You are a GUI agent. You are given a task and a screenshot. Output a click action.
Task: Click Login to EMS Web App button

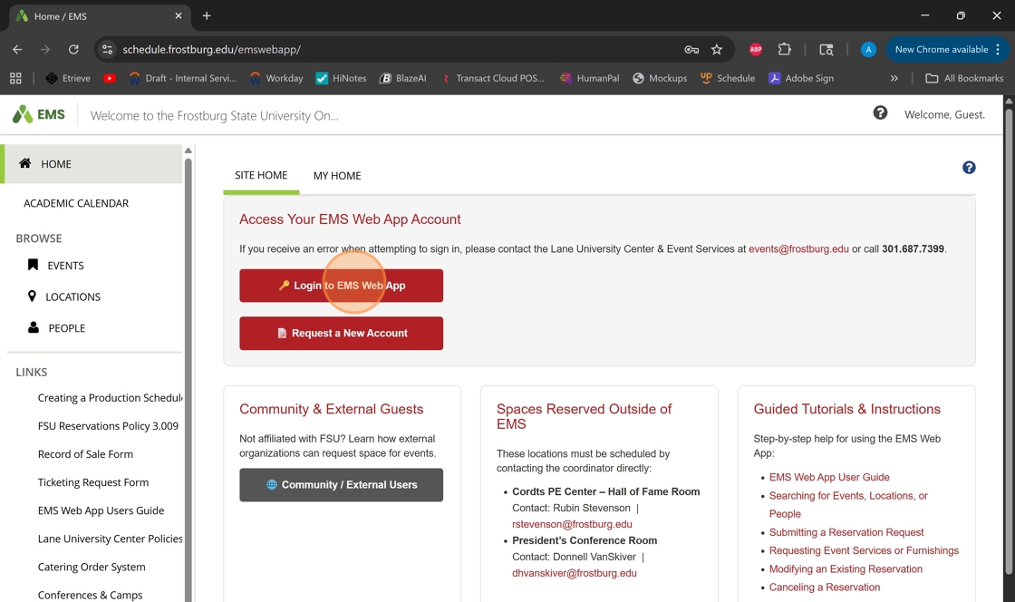[341, 286]
